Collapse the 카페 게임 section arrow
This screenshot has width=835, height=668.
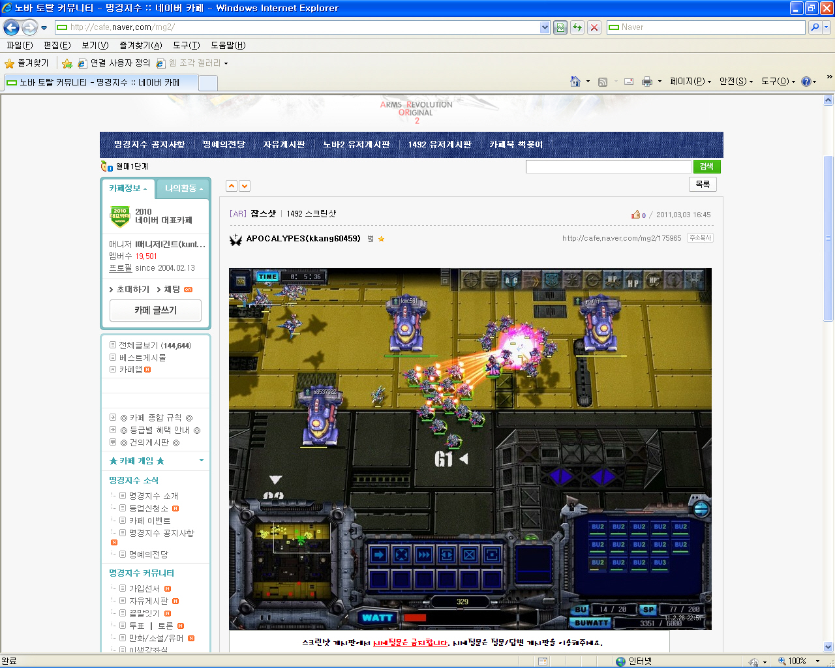[x=202, y=461]
